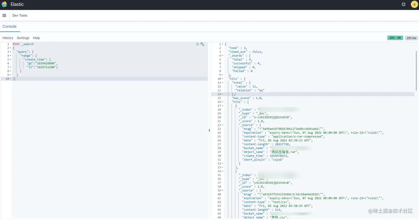The width and height of the screenshot is (419, 220).
Task: Click the pane resize handle between editors
Action: pyautogui.click(x=209, y=130)
